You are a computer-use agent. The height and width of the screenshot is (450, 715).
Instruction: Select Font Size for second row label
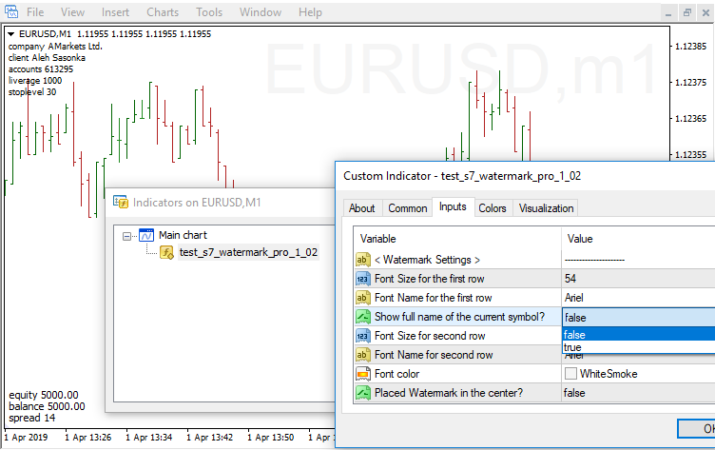pos(430,336)
